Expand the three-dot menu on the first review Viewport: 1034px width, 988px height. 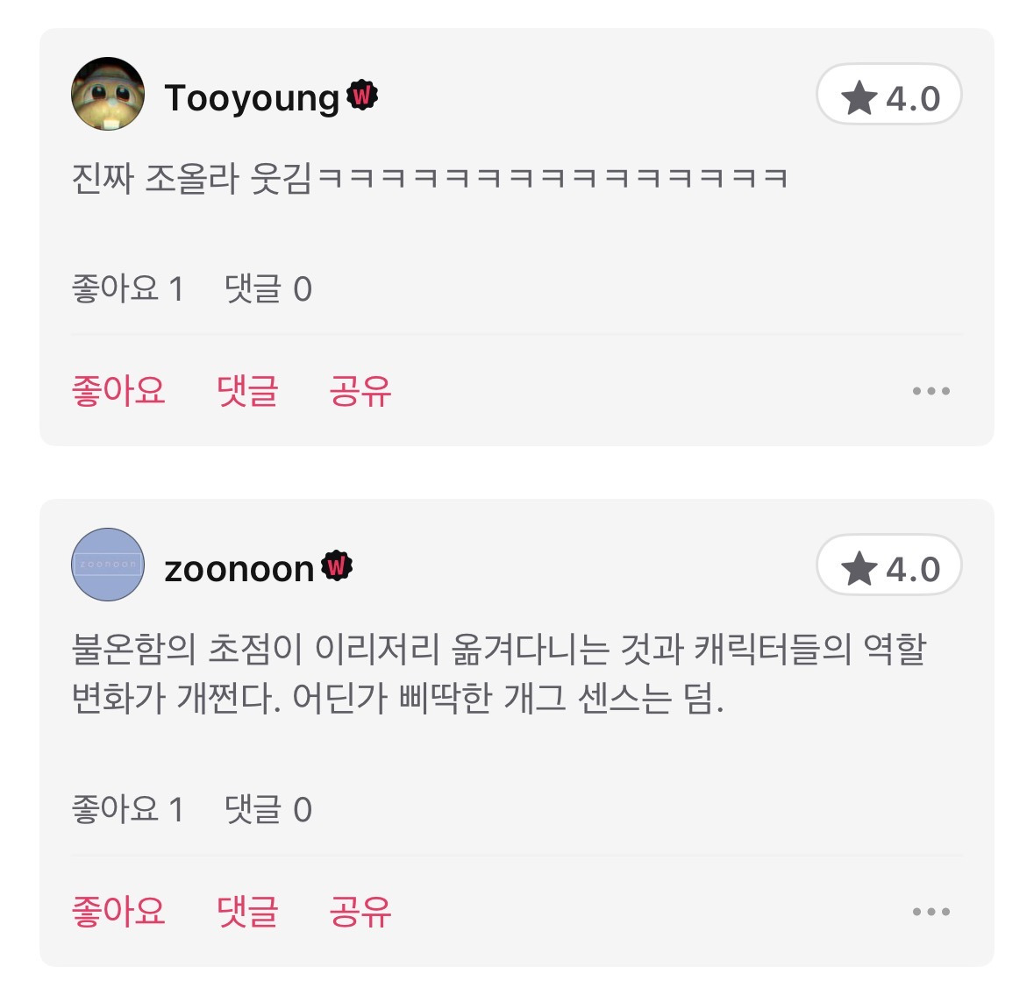click(932, 392)
